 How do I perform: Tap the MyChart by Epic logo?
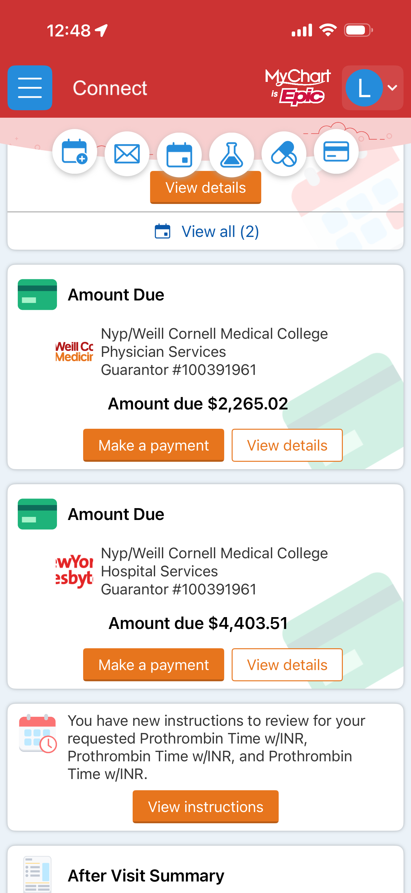tap(298, 87)
